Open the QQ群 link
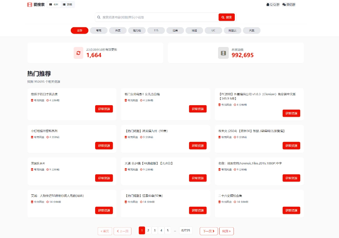The height and width of the screenshot is (238, 339). tap(273, 5)
